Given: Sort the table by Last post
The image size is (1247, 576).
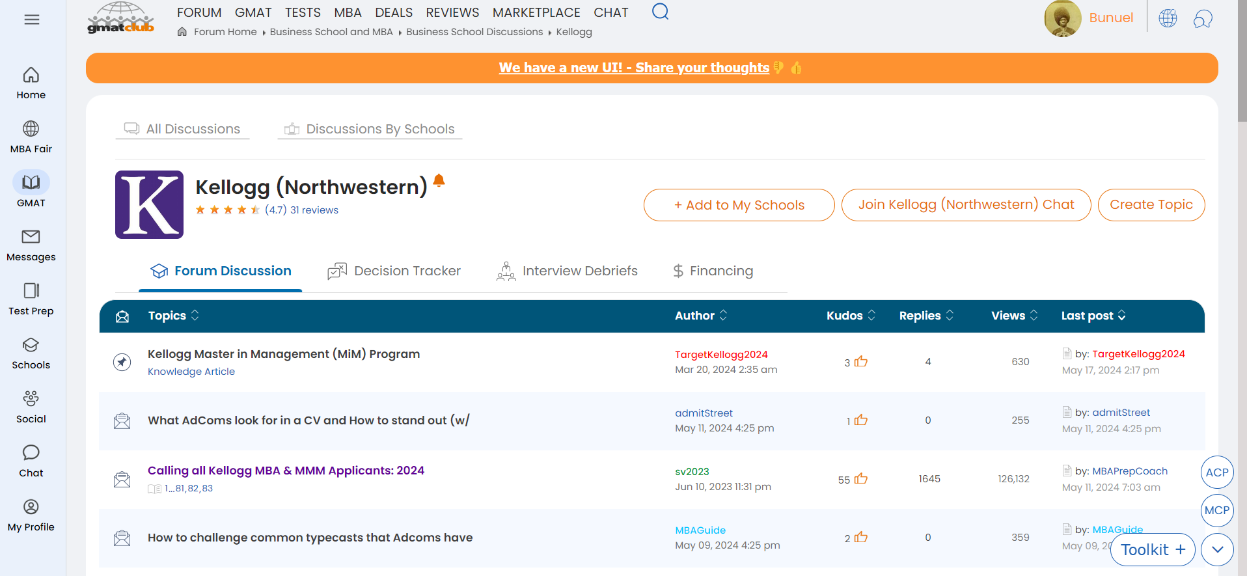Looking at the screenshot, I should tap(1093, 316).
